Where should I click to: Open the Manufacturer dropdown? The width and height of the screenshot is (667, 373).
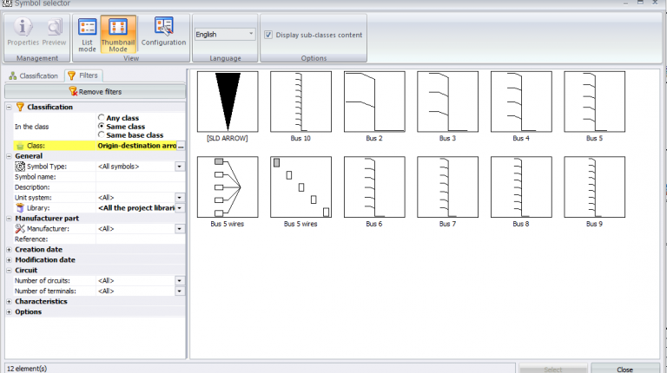(x=180, y=228)
